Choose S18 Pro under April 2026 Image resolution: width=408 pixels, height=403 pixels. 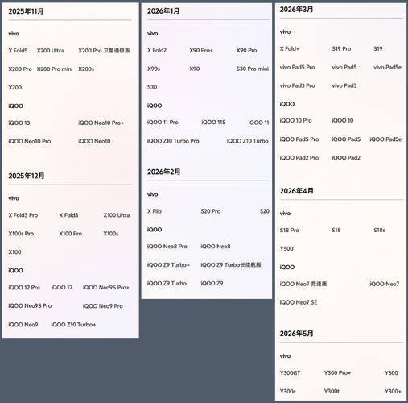[x=290, y=231]
